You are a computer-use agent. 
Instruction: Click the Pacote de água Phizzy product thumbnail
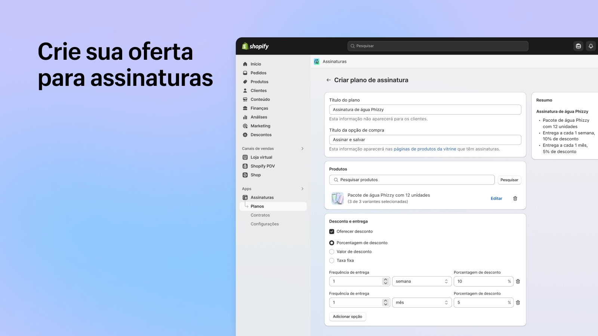tap(337, 198)
